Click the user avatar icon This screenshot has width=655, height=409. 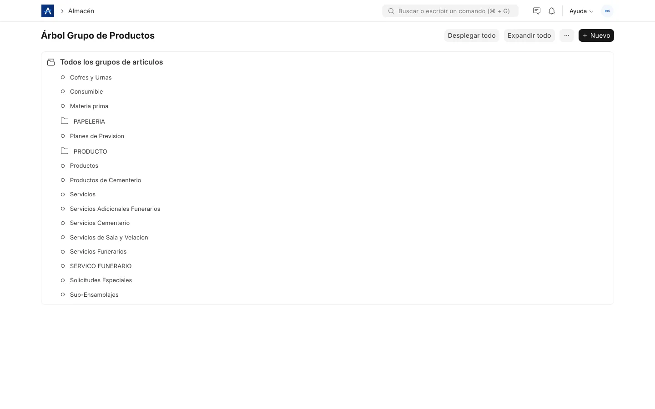click(x=607, y=11)
